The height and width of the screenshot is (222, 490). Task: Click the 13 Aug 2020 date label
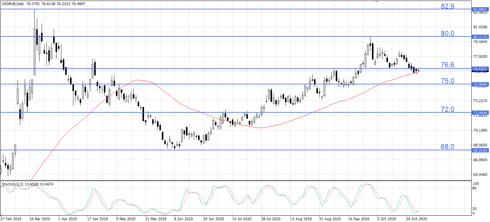(x=301, y=219)
